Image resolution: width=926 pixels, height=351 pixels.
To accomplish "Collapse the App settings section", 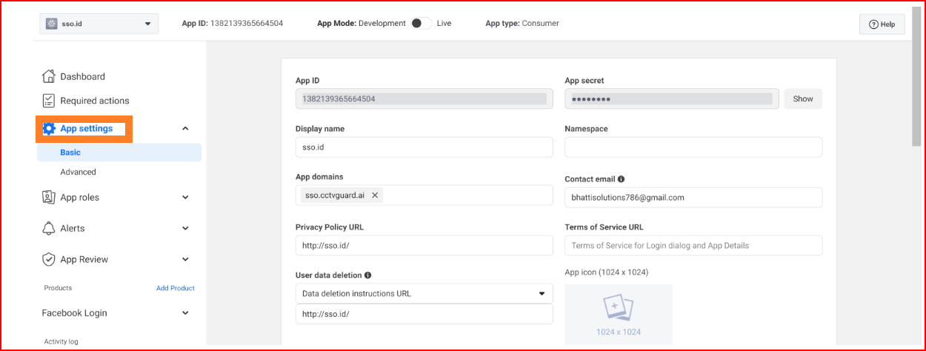I will pos(185,129).
